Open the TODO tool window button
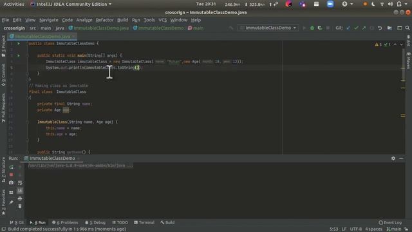Image resolution: width=412 pixels, height=232 pixels. 120,222
